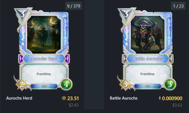Select the $3.62 price under Battle Aurochs

pos(177,105)
